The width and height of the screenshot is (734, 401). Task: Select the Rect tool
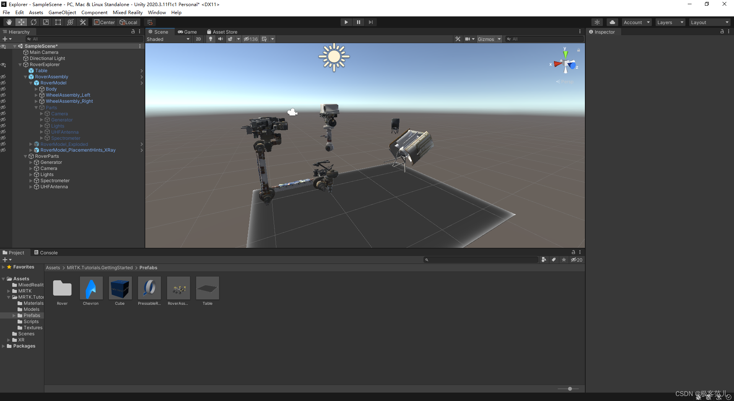click(x=58, y=22)
